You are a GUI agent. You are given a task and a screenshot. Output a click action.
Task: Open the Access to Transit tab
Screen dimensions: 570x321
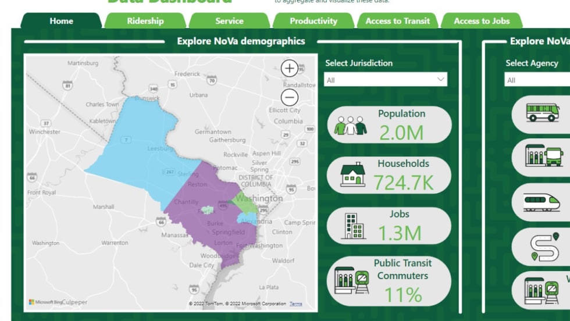click(x=397, y=21)
